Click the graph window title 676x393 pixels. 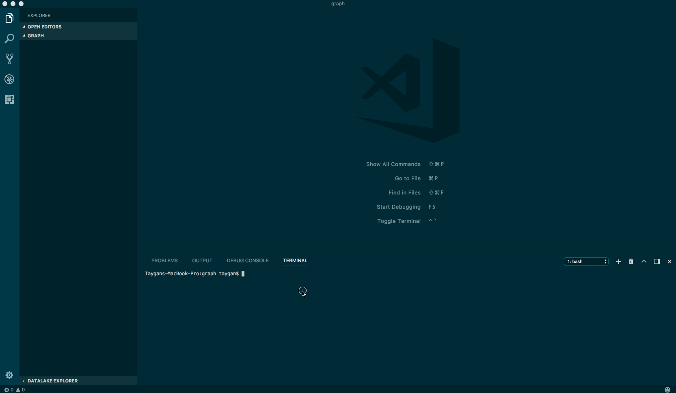338,4
